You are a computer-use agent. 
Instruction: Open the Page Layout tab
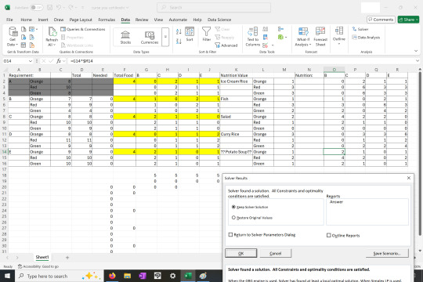tap(81, 20)
